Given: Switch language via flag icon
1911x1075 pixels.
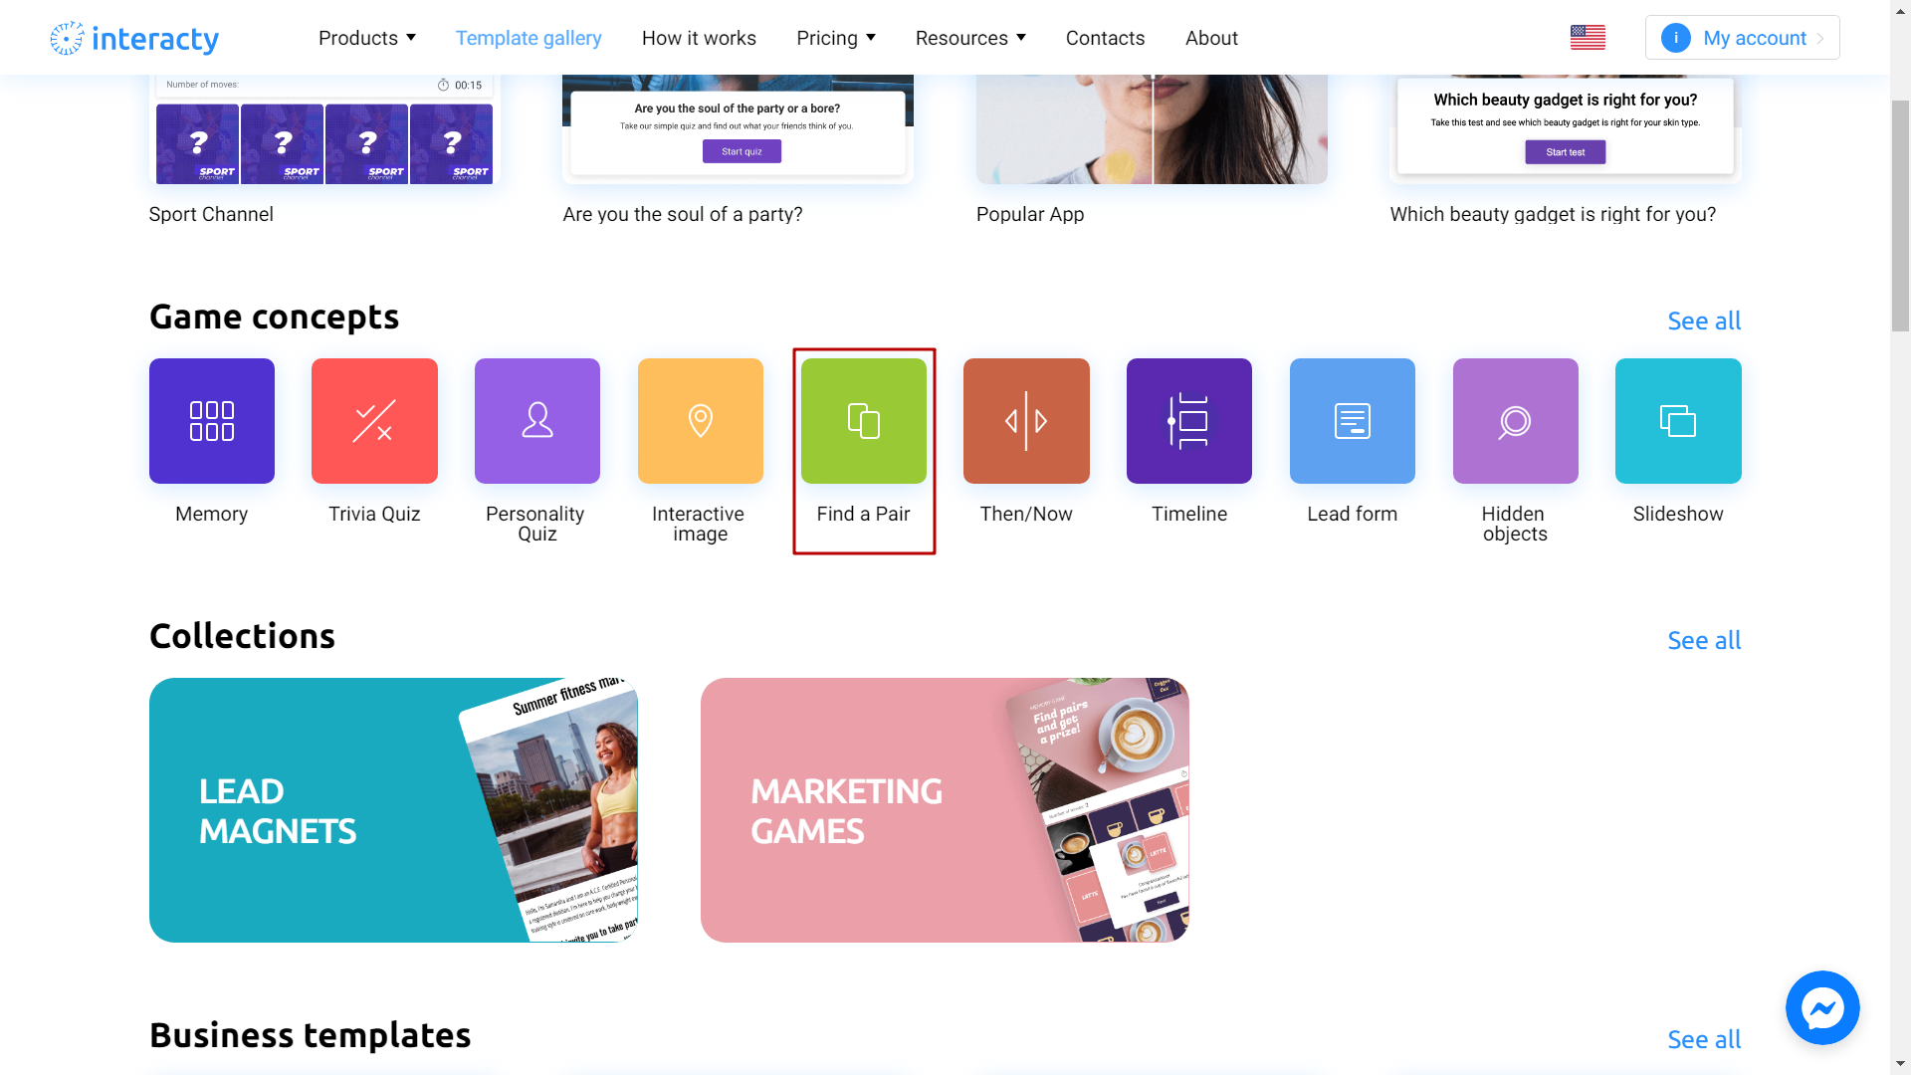Looking at the screenshot, I should 1589,37.
